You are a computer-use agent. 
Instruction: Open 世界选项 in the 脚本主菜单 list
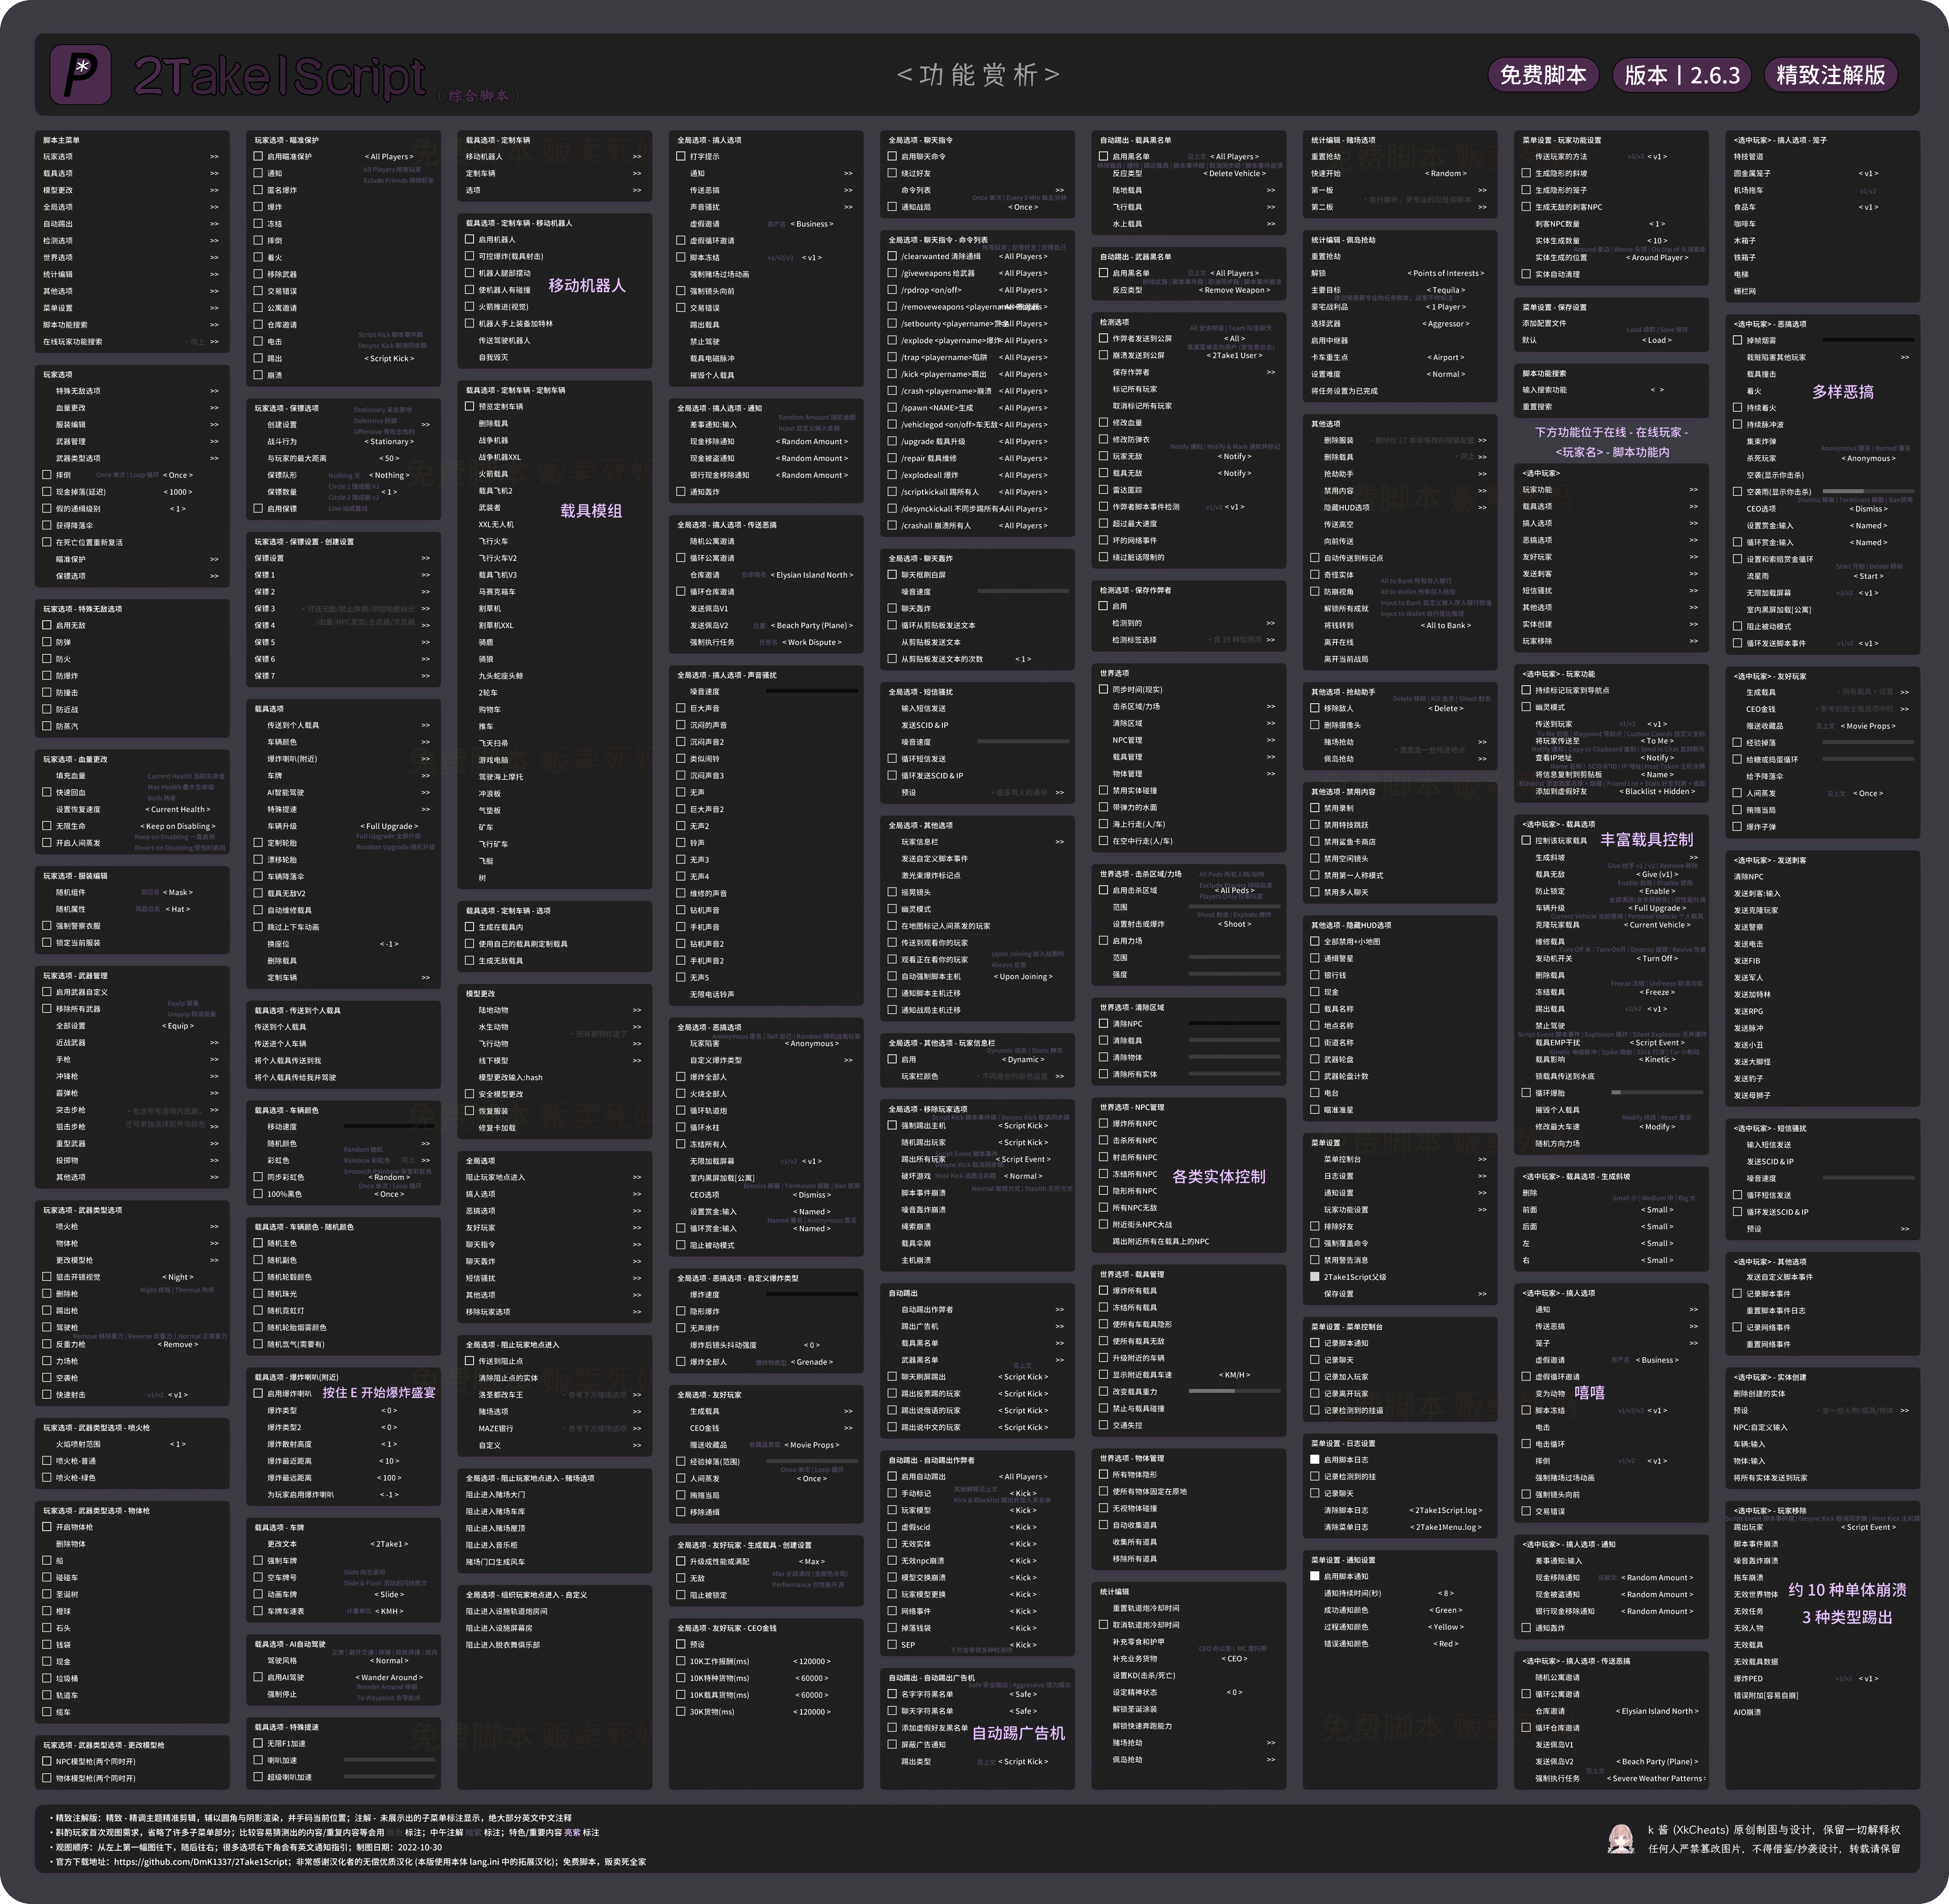point(131,257)
